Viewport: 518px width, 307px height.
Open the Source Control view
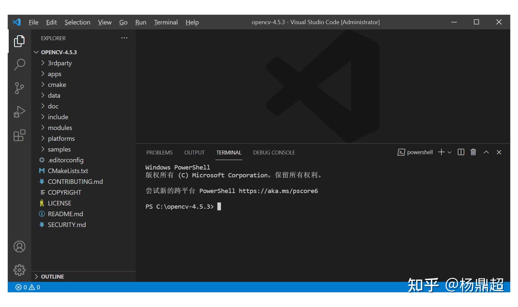pyautogui.click(x=19, y=88)
